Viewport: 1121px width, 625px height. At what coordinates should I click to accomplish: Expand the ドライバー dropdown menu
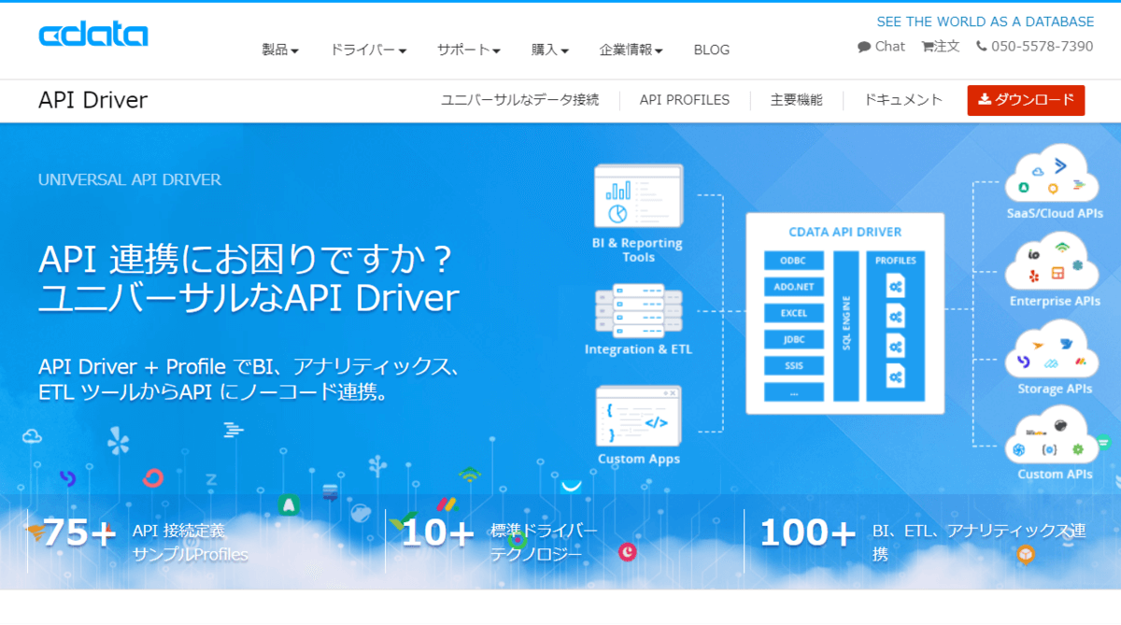tap(368, 50)
